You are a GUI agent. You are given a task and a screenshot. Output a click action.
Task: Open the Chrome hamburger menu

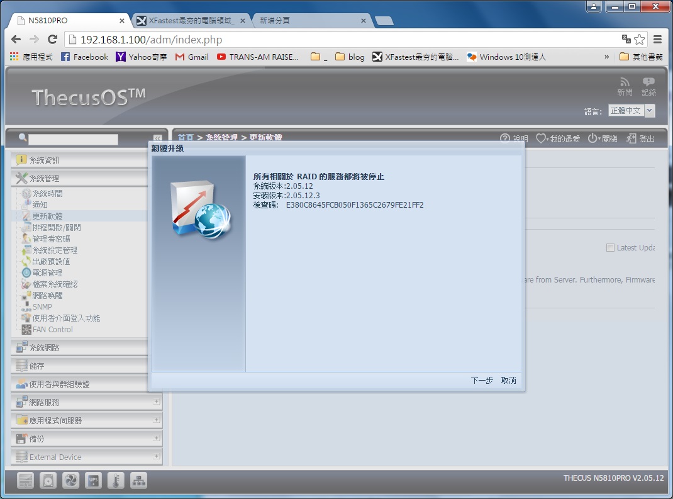point(657,40)
